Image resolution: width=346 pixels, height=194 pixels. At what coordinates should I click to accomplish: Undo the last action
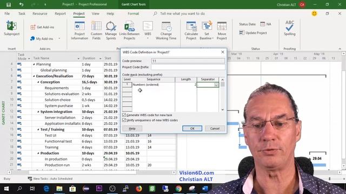tap(21, 4)
